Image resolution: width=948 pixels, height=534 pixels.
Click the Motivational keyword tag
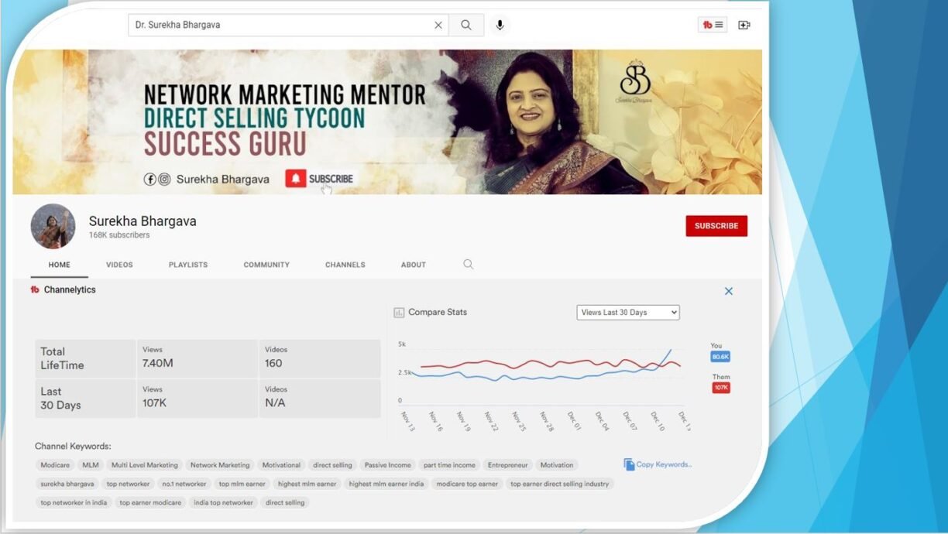pyautogui.click(x=281, y=465)
